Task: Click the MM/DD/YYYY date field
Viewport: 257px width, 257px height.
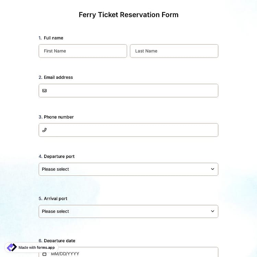Action: pos(128,252)
